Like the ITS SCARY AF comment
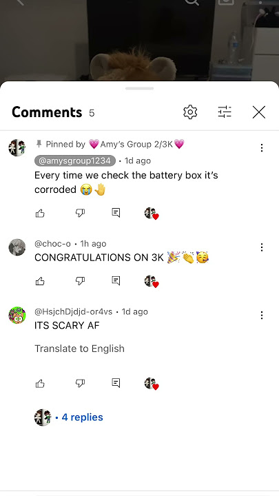The width and height of the screenshot is (279, 496). [x=40, y=384]
